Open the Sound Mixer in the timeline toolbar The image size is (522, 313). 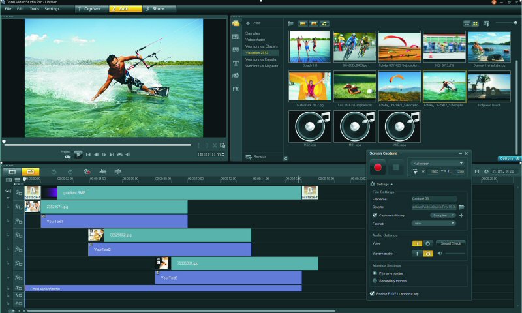point(102,171)
